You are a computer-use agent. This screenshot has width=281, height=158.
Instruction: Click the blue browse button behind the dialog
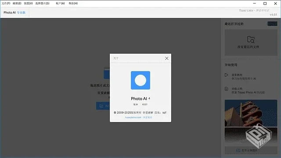coord(103,106)
